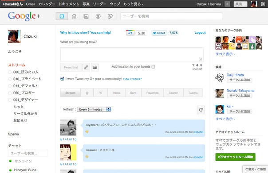Image resolution: width=268 pixels, height=173 pixels.
Task: Star kasumii's tweet
Action: pos(87,157)
